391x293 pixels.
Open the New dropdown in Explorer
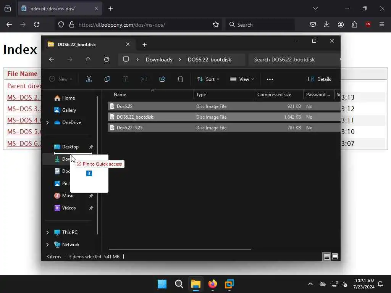pyautogui.click(x=61, y=79)
